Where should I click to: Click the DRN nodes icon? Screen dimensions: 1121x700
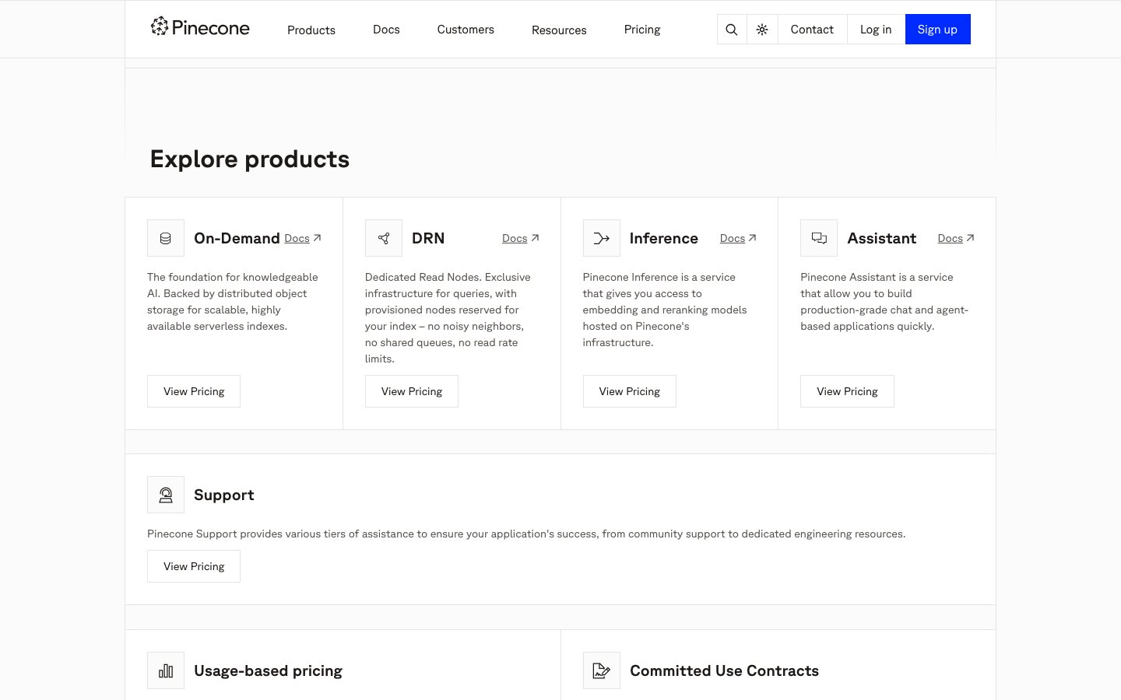[x=384, y=238]
